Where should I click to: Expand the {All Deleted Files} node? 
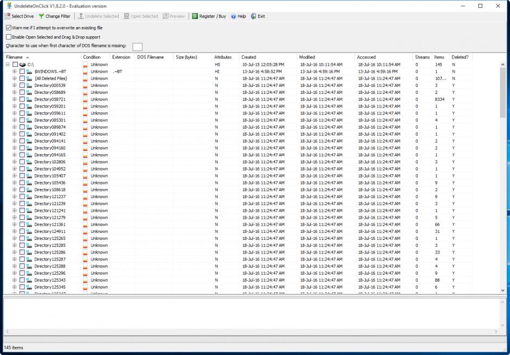tap(15, 78)
